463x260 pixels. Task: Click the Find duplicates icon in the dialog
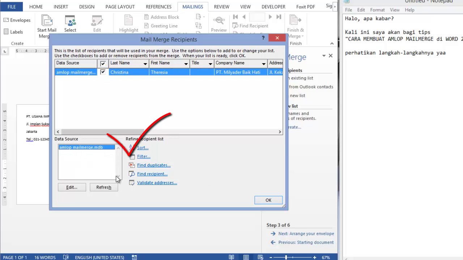(x=132, y=165)
